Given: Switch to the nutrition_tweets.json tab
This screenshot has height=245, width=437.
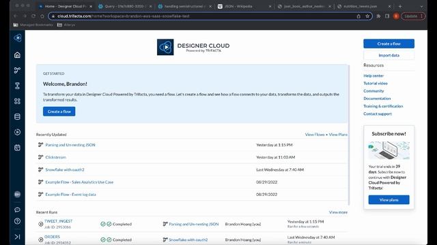Looking at the screenshot, I should coord(364,6).
